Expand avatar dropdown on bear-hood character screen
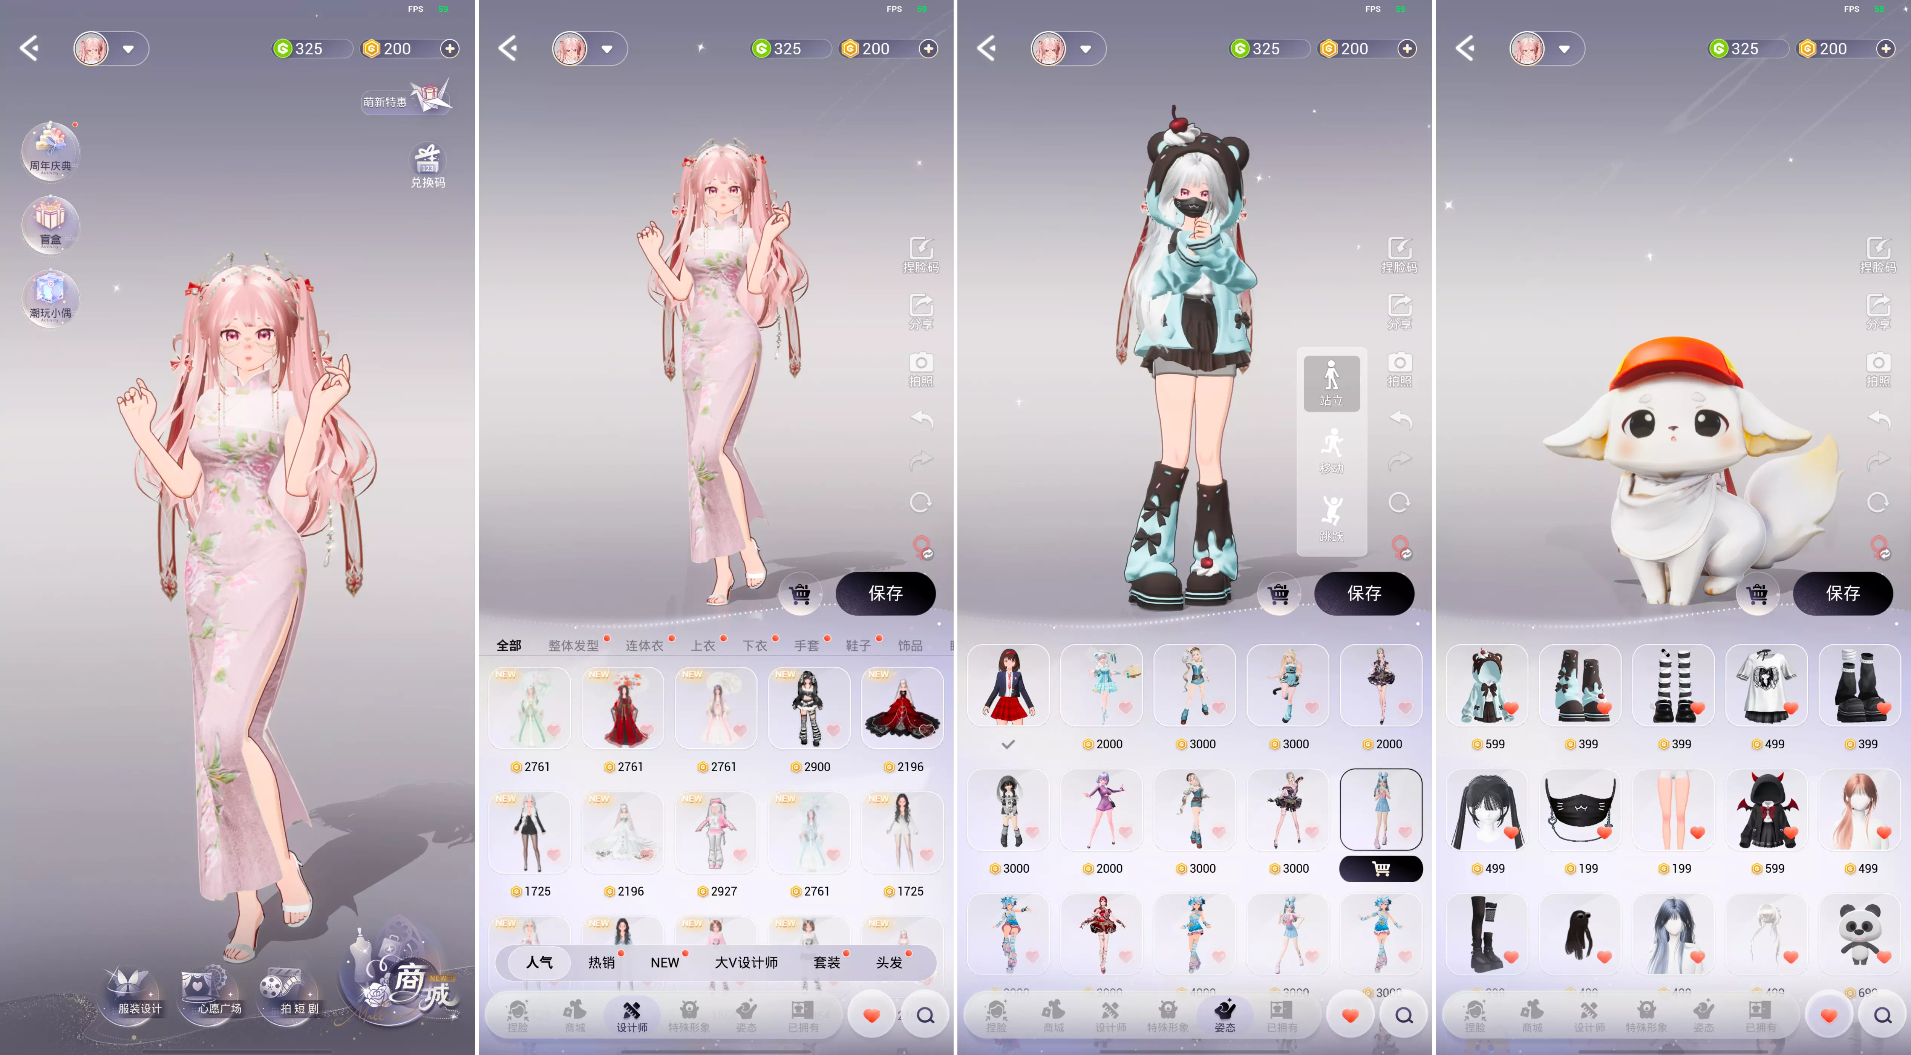Screen dimensions: 1911x1055 [x=1085, y=50]
